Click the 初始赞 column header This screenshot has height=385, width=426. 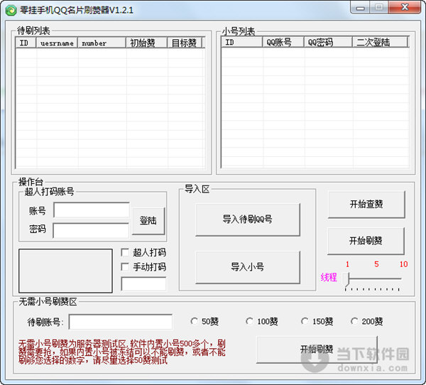coord(147,43)
